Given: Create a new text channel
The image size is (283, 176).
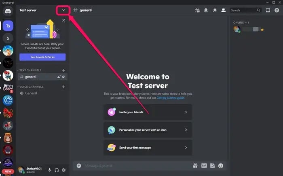Looking at the screenshot, I should pyautogui.click(x=63, y=70).
